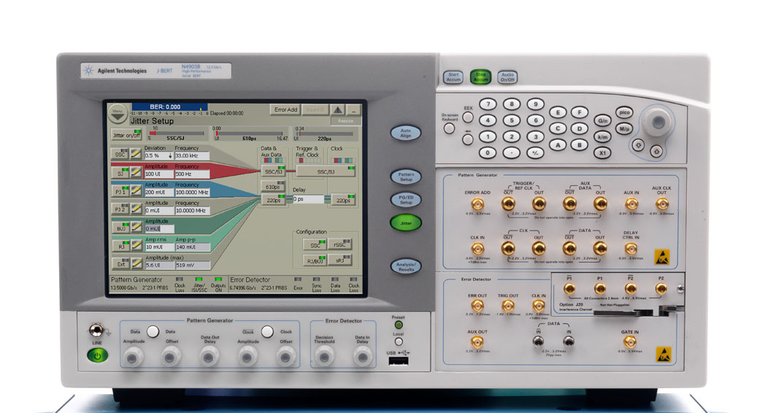Toggle the SSC source button beside Deviation
The height and width of the screenshot is (413, 781).
(x=120, y=155)
